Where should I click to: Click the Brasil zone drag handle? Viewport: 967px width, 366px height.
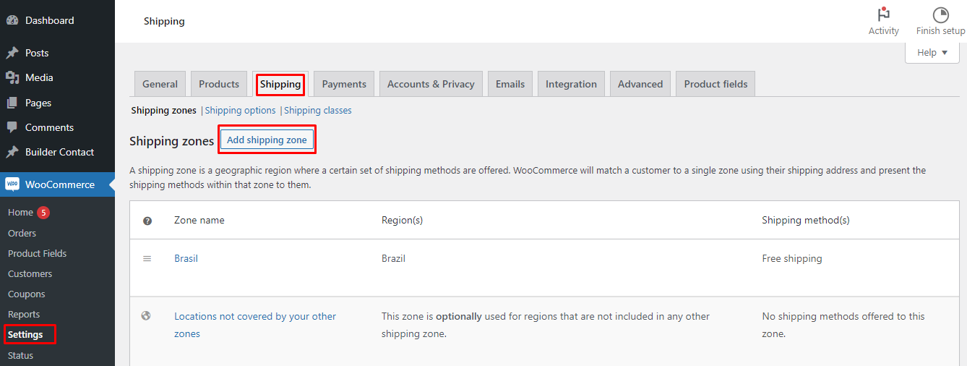147,258
